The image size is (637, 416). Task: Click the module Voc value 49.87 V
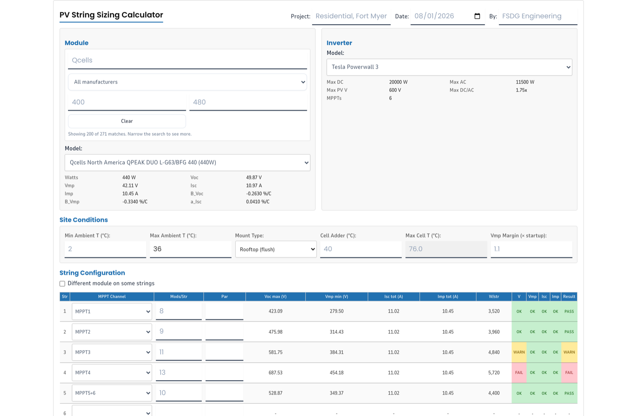pos(254,178)
